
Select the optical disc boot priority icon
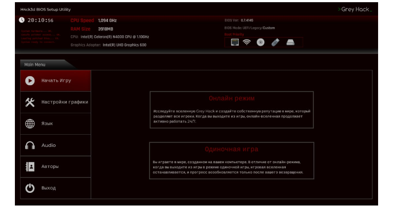click(260, 42)
